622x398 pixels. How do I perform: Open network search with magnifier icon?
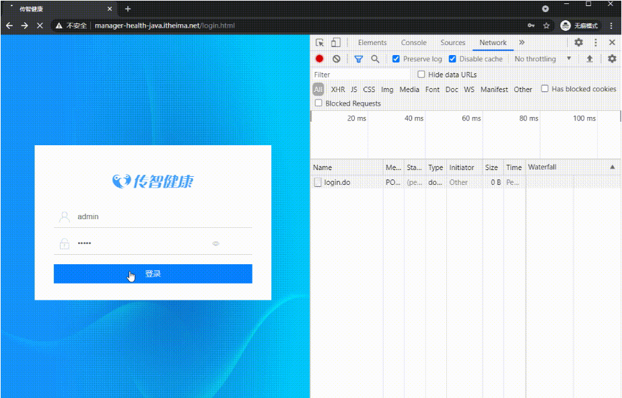click(x=375, y=59)
